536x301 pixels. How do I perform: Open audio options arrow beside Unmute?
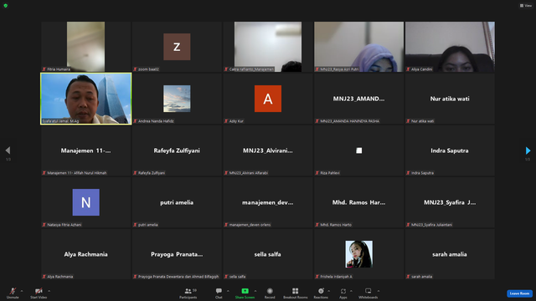22,291
